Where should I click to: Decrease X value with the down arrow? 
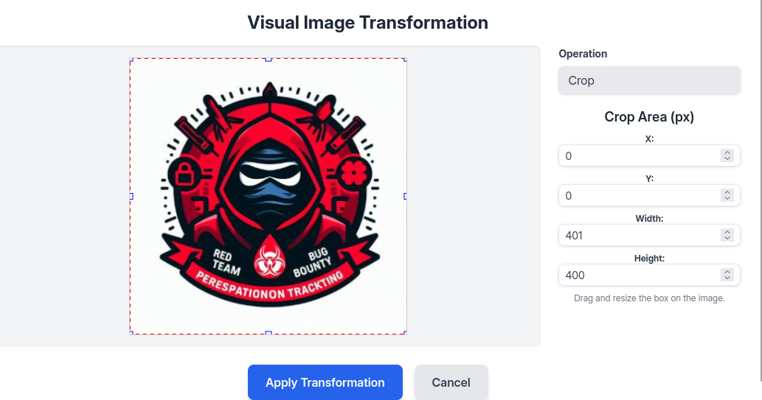[x=727, y=158]
